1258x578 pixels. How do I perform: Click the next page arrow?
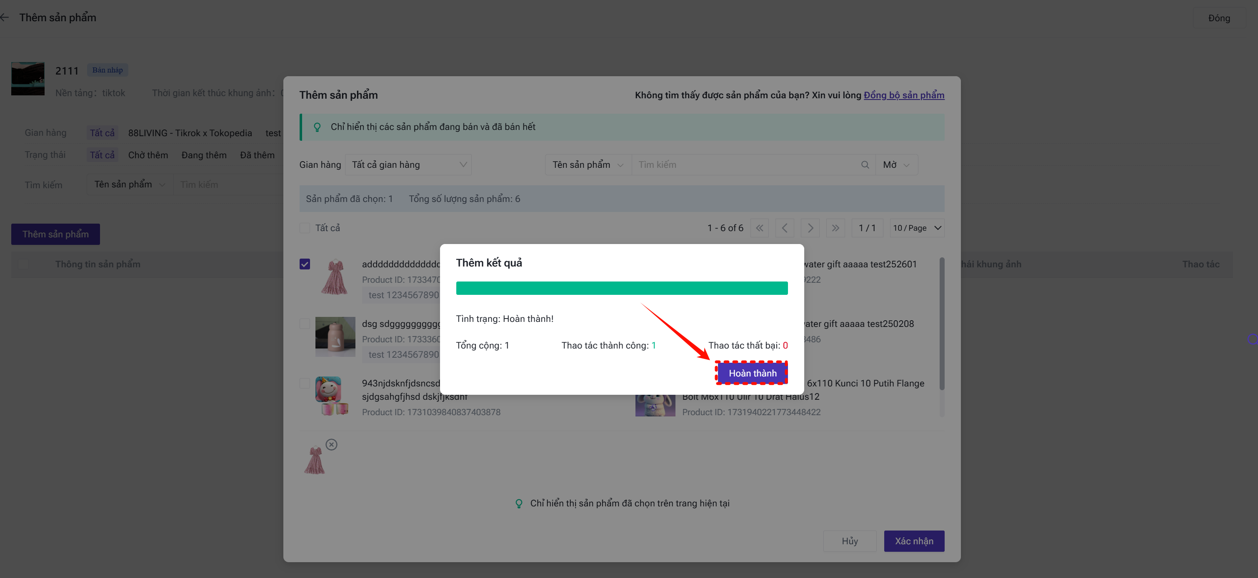[x=810, y=228]
